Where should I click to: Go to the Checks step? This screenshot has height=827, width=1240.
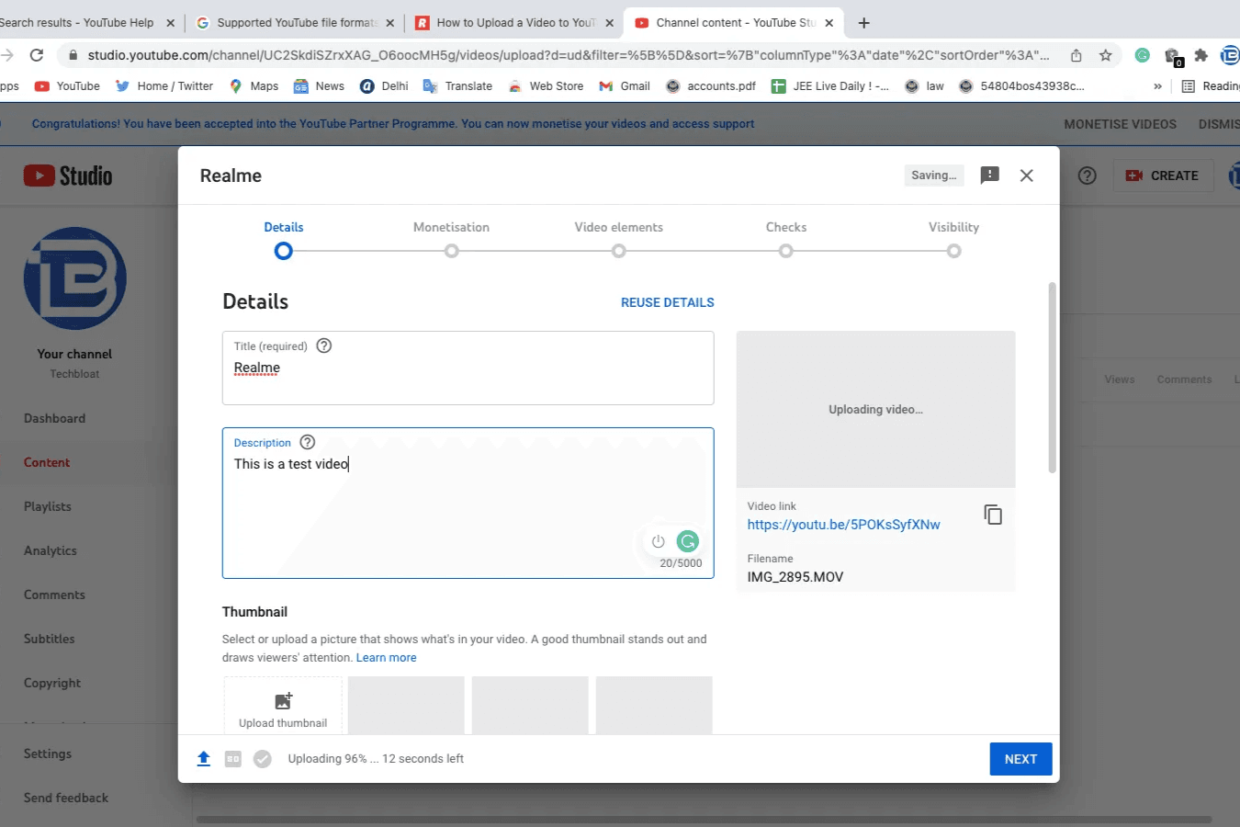(x=786, y=239)
